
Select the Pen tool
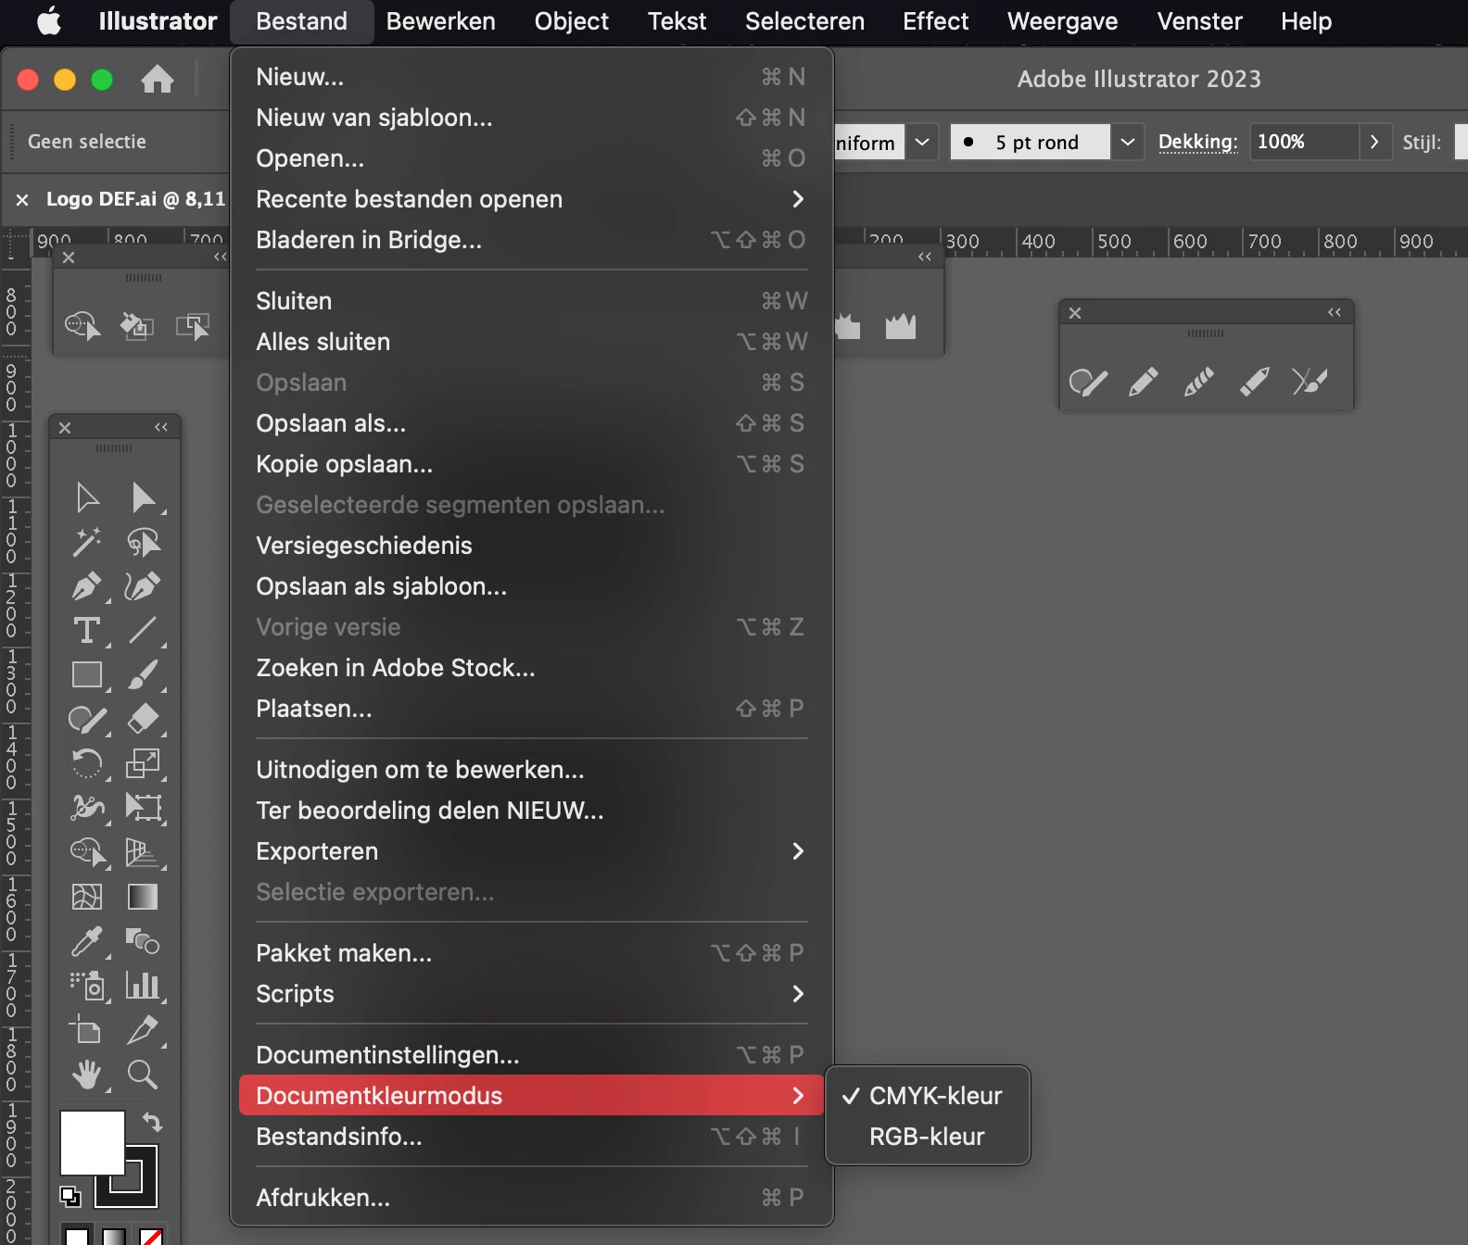(87, 586)
